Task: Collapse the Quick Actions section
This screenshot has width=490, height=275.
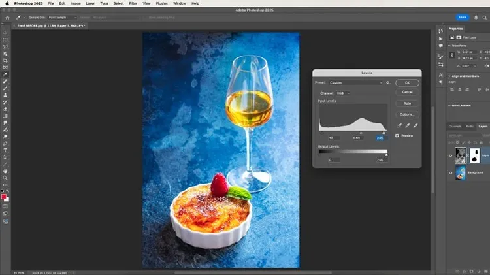Action: 449,105
